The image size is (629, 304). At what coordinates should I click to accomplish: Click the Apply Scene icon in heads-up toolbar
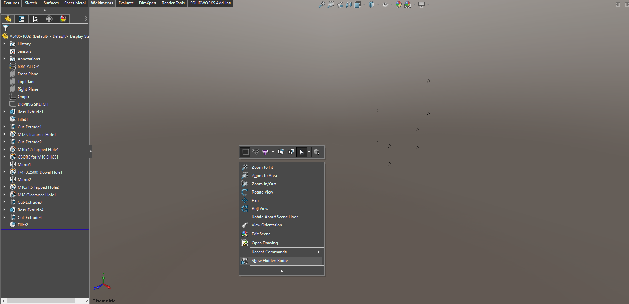click(408, 4)
